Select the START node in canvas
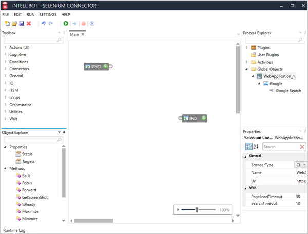This screenshot has height=234, width=308. 96,67
